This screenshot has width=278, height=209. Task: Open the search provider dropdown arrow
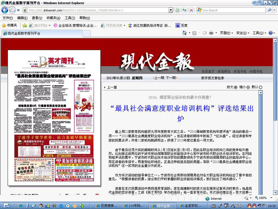(275, 10)
